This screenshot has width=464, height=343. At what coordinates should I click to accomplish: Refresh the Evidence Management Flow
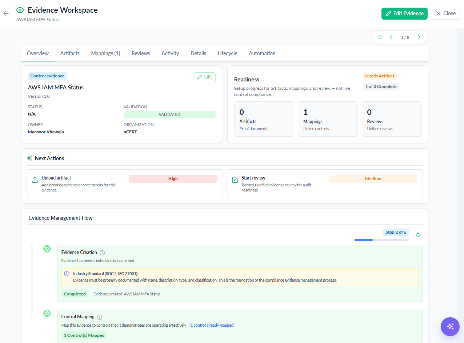pyautogui.click(x=418, y=235)
